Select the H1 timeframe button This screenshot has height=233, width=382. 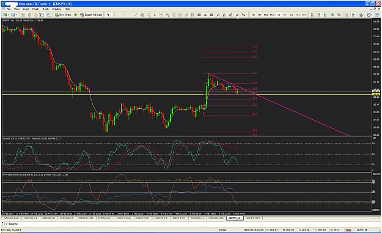(x=279, y=15)
